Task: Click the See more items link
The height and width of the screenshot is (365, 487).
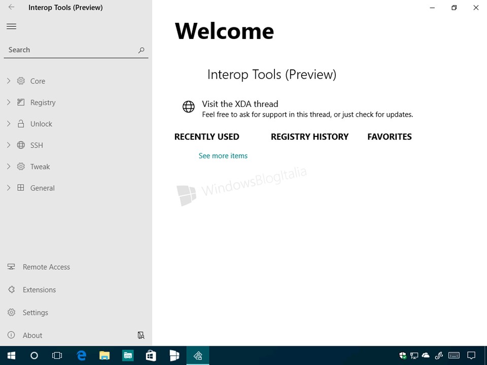Action: pos(223,156)
